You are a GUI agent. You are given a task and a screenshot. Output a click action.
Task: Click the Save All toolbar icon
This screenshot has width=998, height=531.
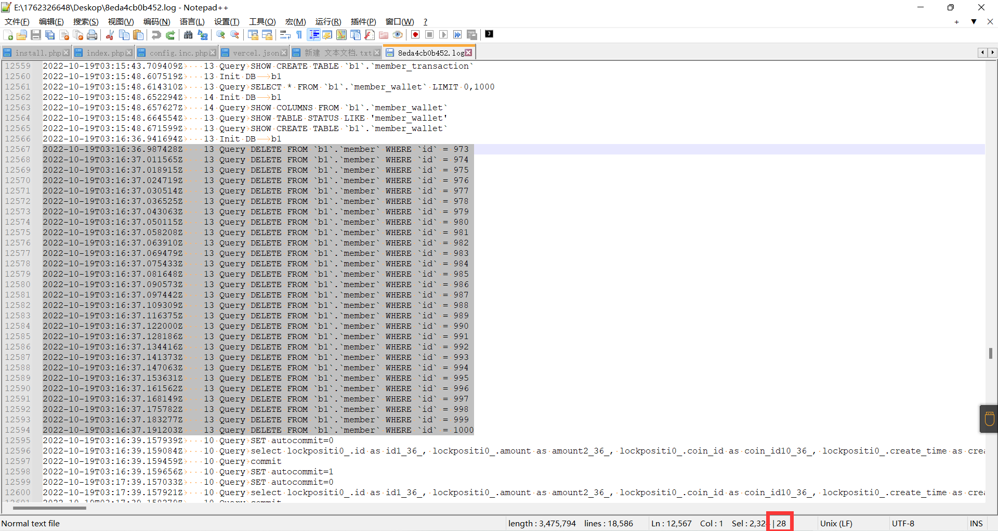[50, 35]
